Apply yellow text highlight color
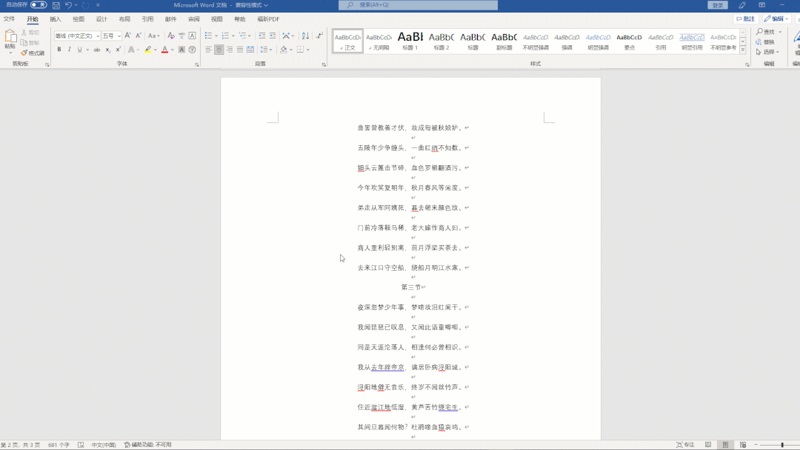 point(147,50)
